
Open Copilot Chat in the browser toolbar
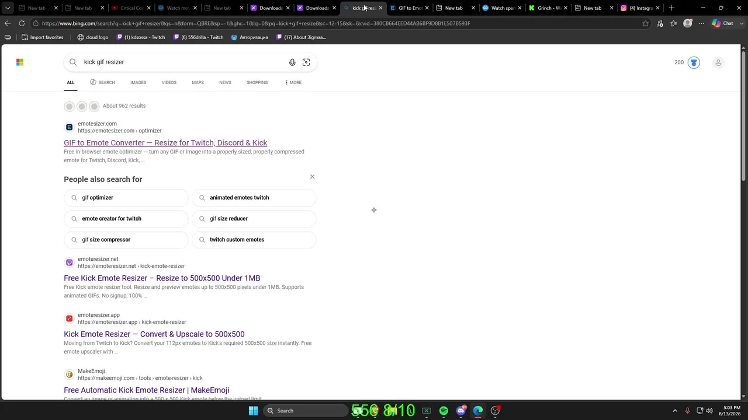[x=723, y=23]
